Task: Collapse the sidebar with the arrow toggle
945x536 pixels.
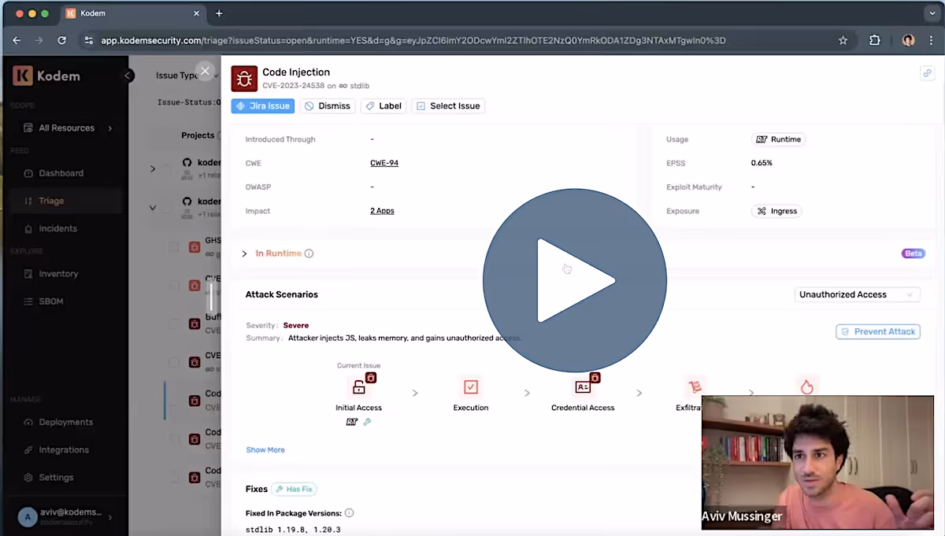Action: pos(128,76)
